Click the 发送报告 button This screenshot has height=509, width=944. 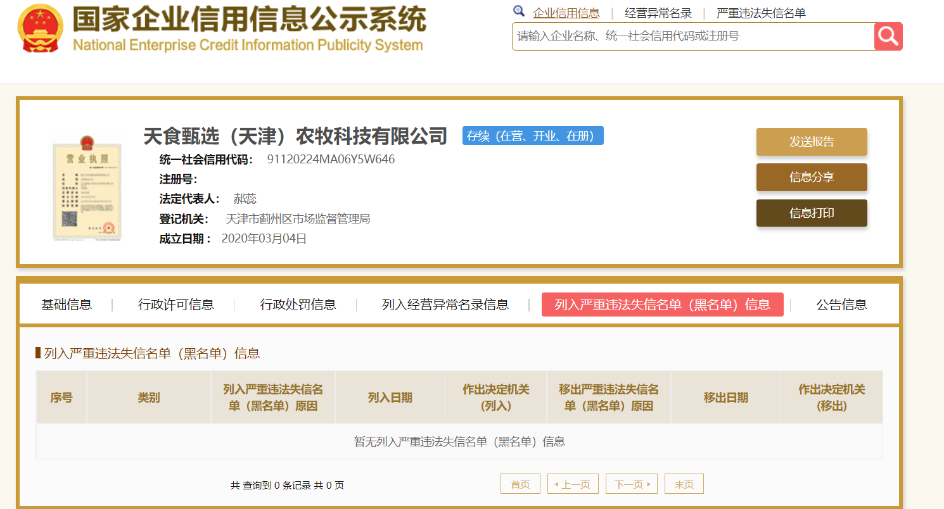tap(812, 142)
